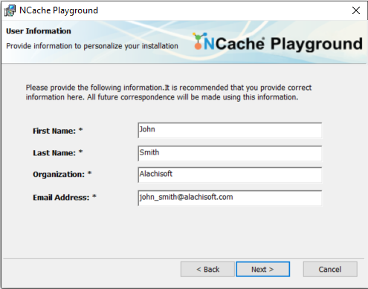
Task: Click the 'Please provide the following information' paragraph
Action: [x=169, y=92]
